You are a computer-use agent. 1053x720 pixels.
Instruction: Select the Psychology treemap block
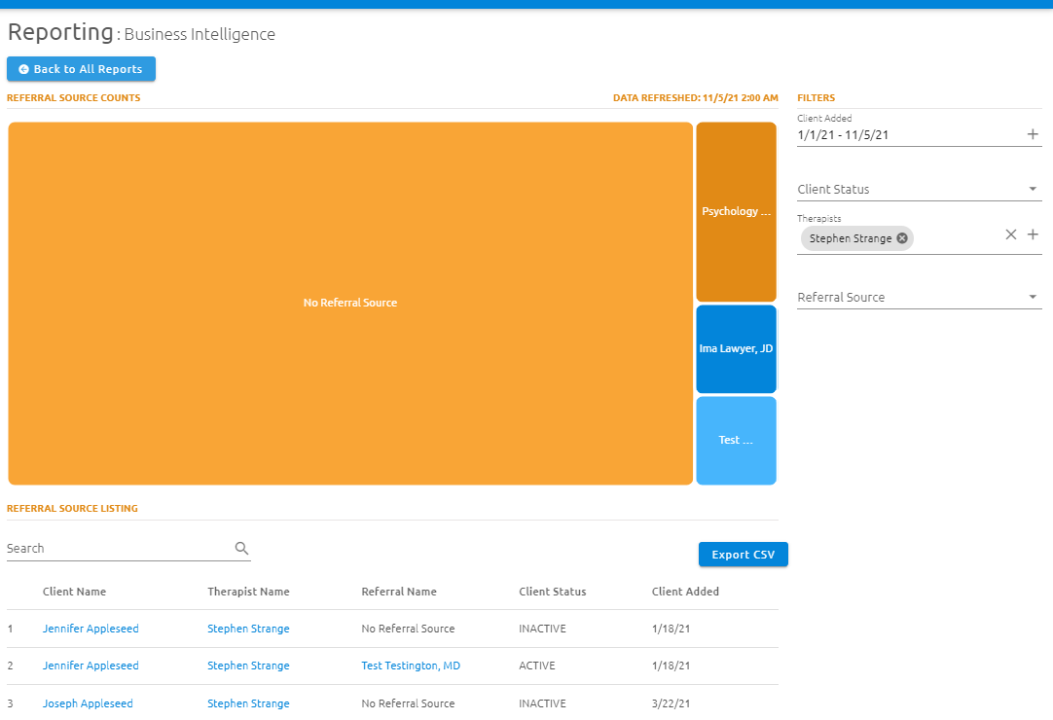(x=736, y=211)
